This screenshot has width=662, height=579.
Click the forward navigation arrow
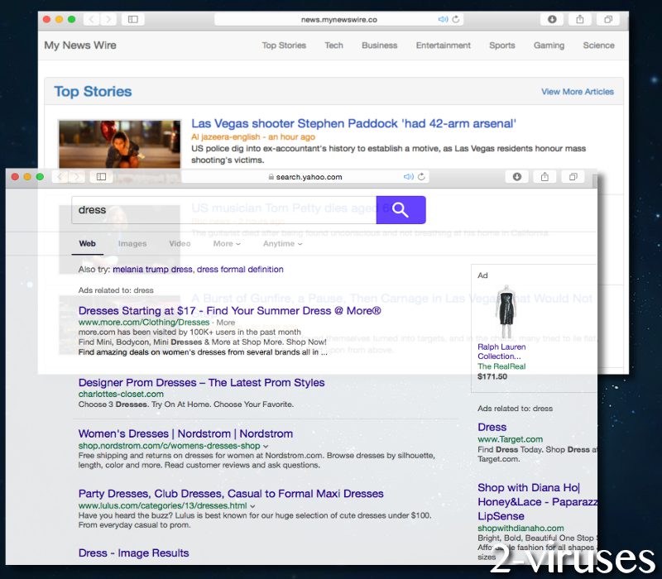76,176
